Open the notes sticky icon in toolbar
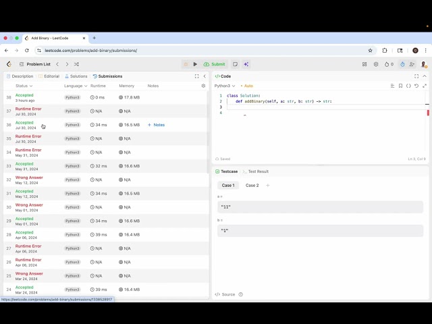 point(236,64)
